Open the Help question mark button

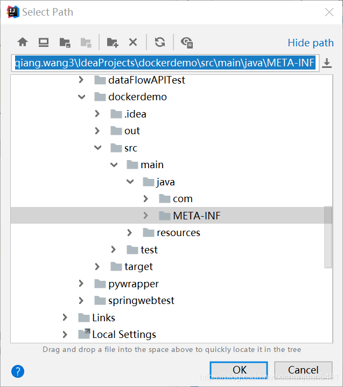pos(18,371)
